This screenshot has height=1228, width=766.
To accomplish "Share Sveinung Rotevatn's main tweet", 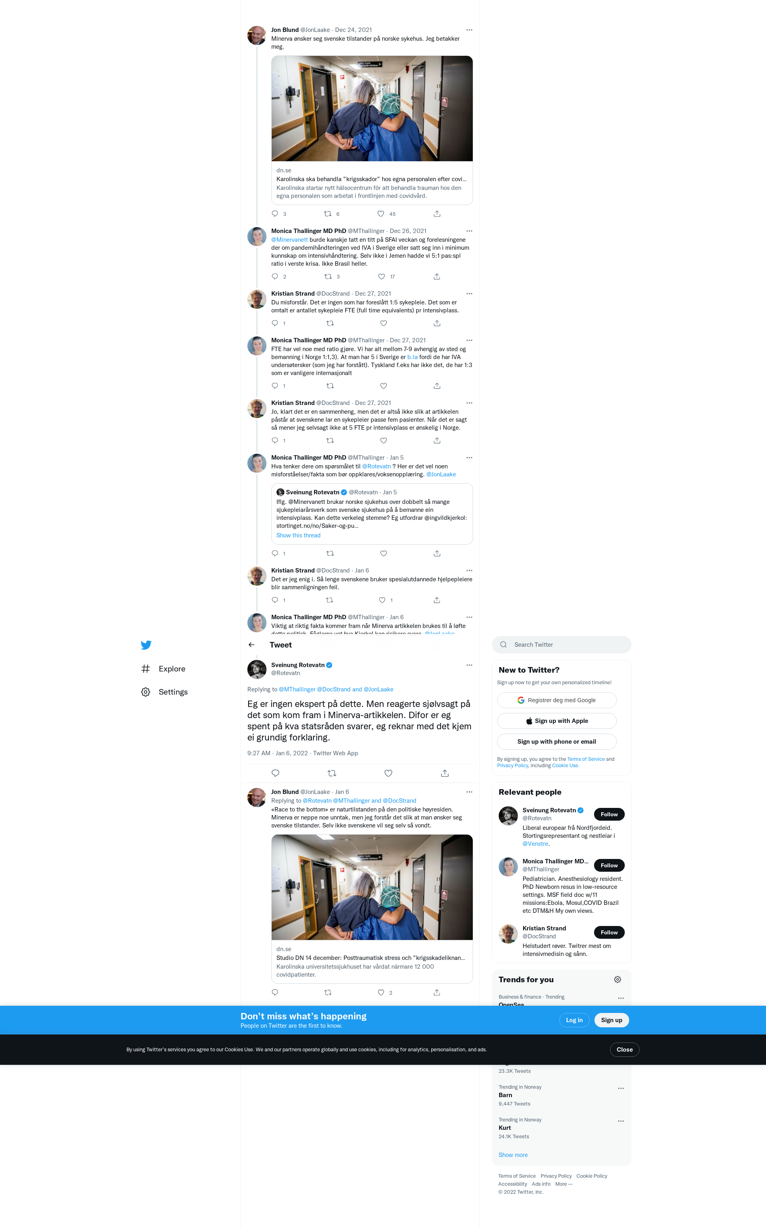I will [444, 772].
